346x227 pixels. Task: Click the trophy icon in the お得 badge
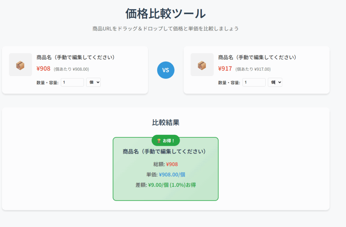[159, 140]
